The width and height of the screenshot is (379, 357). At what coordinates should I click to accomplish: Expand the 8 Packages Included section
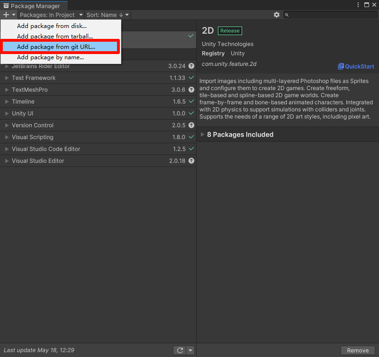pyautogui.click(x=203, y=135)
